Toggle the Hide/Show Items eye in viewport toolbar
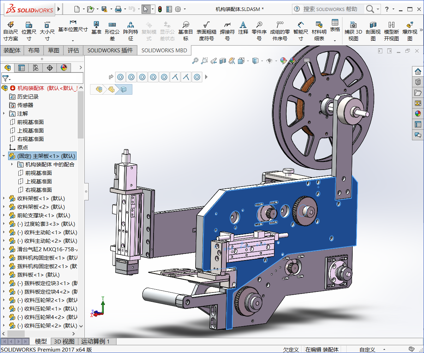 pos(270,61)
